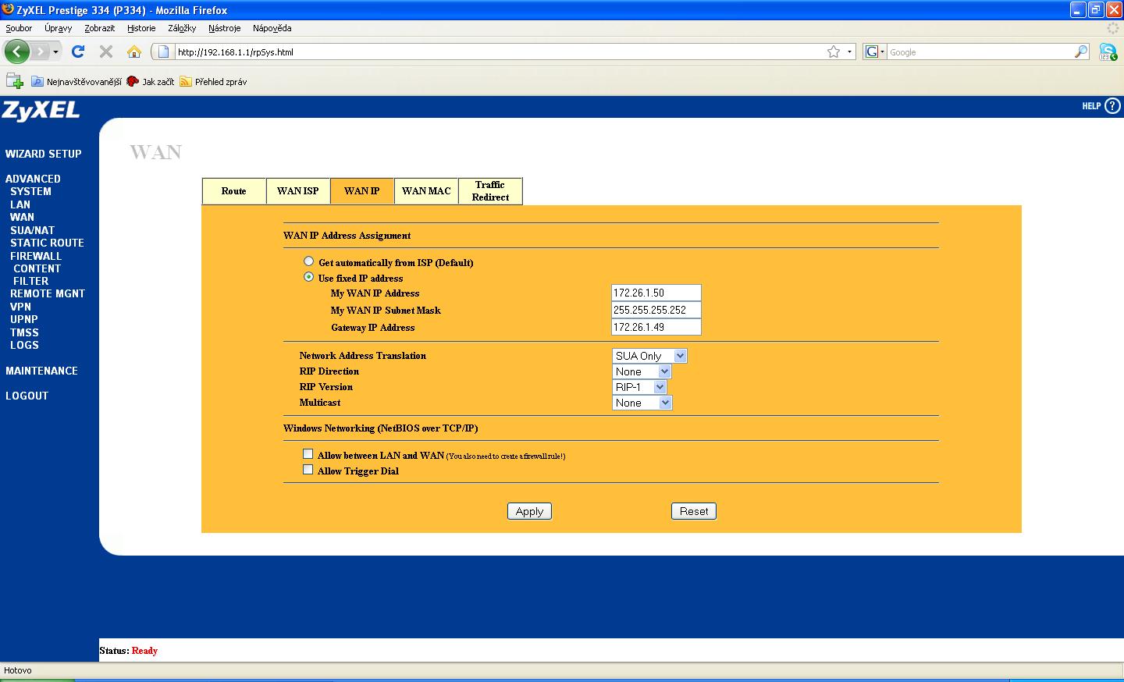Click the Home icon in the toolbar
The height and width of the screenshot is (682, 1124).
point(134,52)
